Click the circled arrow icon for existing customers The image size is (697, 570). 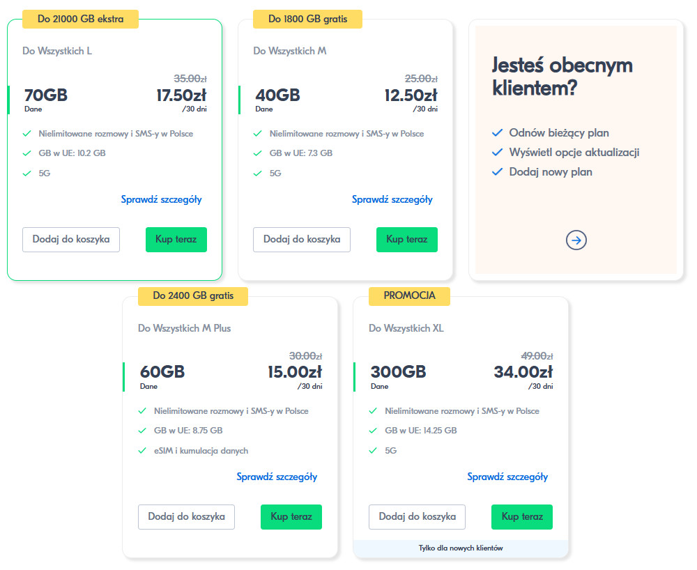pos(576,240)
